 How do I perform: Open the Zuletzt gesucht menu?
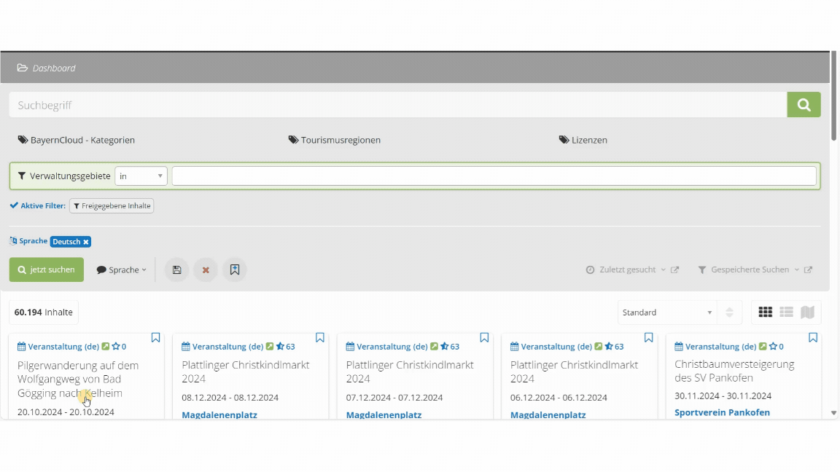tap(626, 270)
